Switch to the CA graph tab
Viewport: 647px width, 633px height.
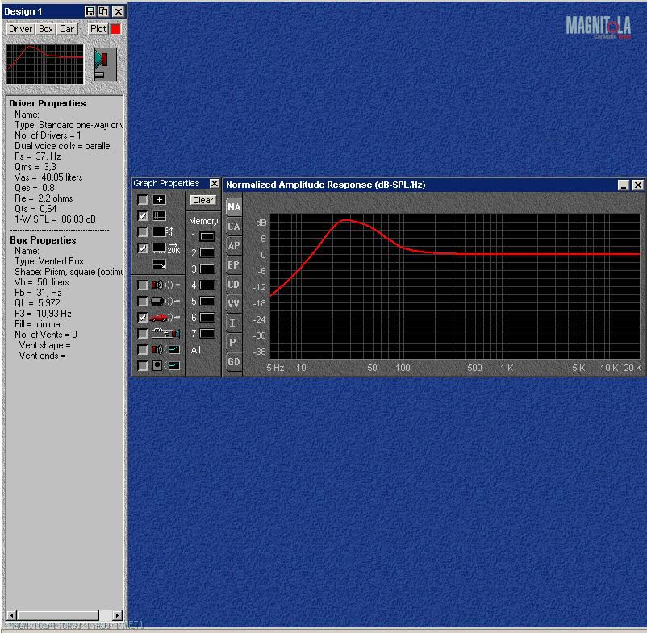(234, 227)
